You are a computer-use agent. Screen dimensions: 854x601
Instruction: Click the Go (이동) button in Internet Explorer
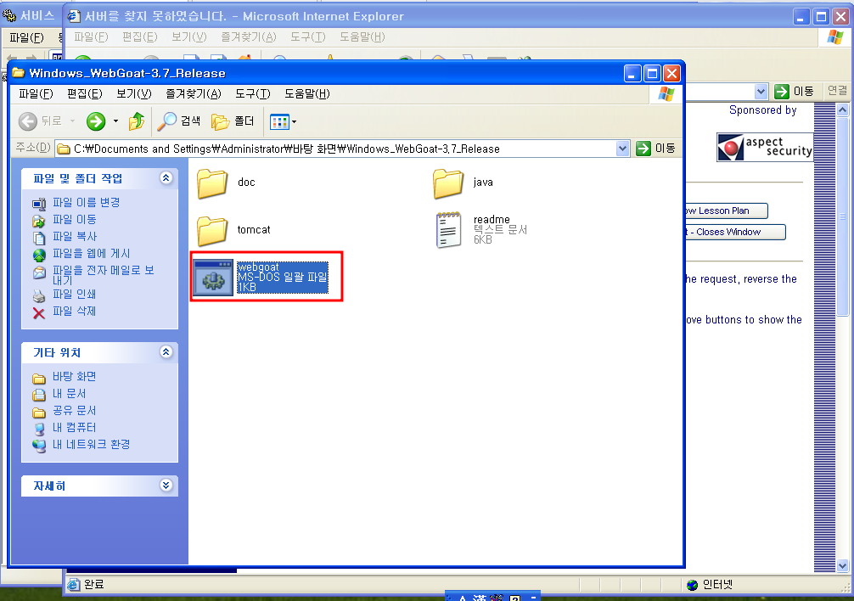(x=794, y=91)
